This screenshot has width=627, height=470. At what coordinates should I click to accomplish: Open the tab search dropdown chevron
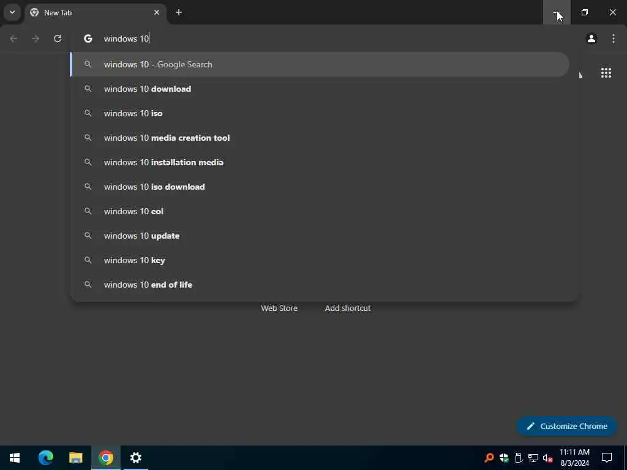tap(12, 12)
